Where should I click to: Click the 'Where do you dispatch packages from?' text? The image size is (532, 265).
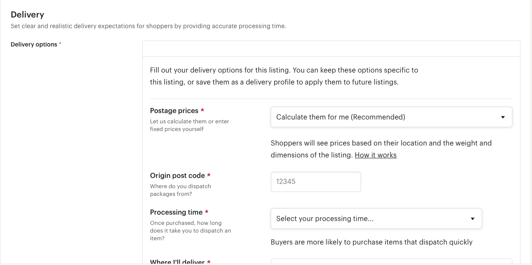(180, 190)
